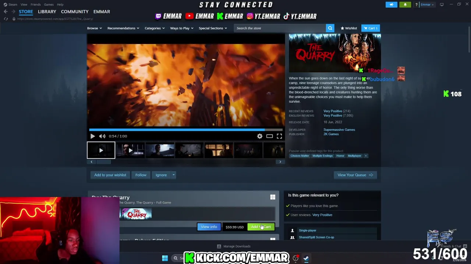Mute the trailer volume speaker icon
The height and width of the screenshot is (264, 471).
point(102,136)
